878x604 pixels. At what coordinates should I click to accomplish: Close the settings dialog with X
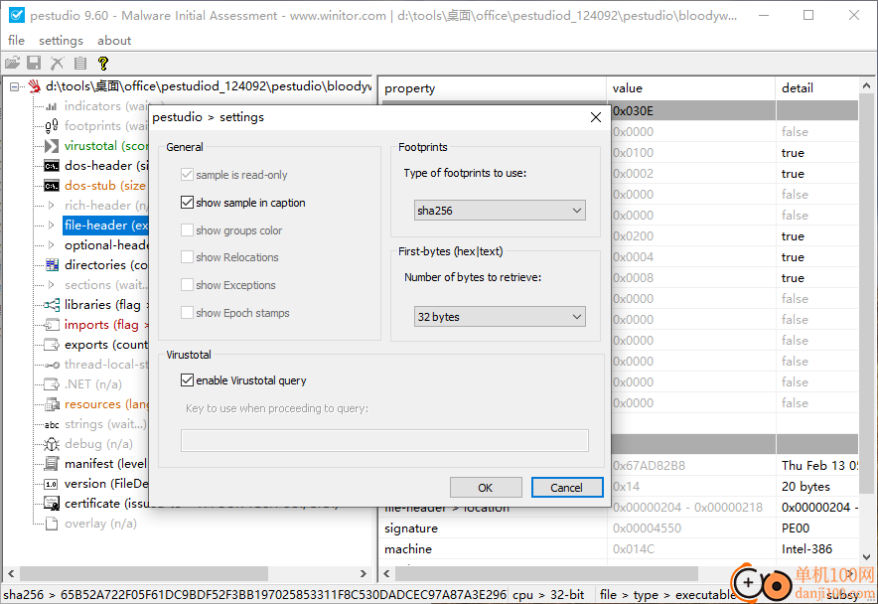click(596, 117)
